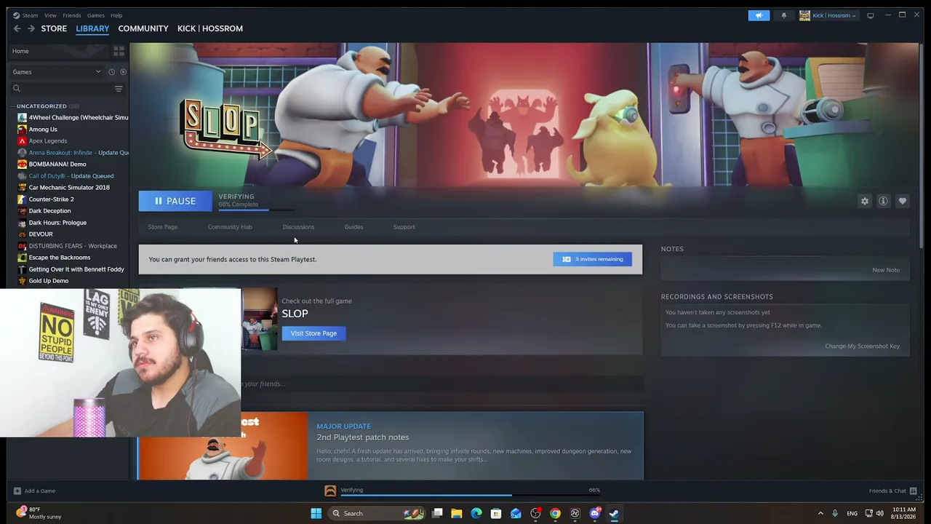
Task: Click the 3 invites remaining button
Action: point(593,259)
